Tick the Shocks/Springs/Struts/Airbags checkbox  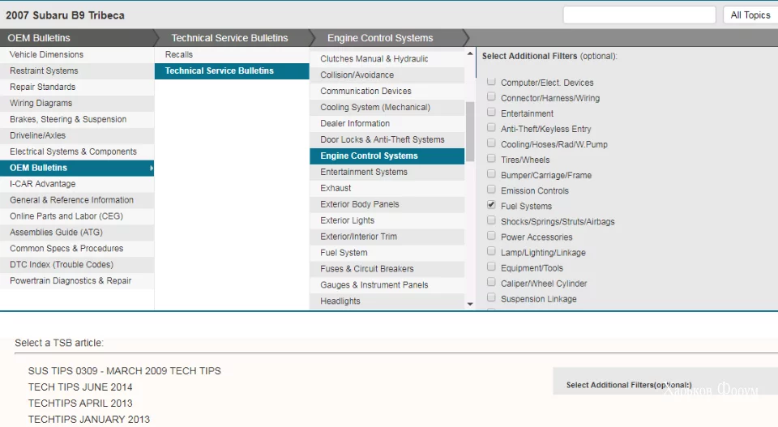[x=491, y=220]
